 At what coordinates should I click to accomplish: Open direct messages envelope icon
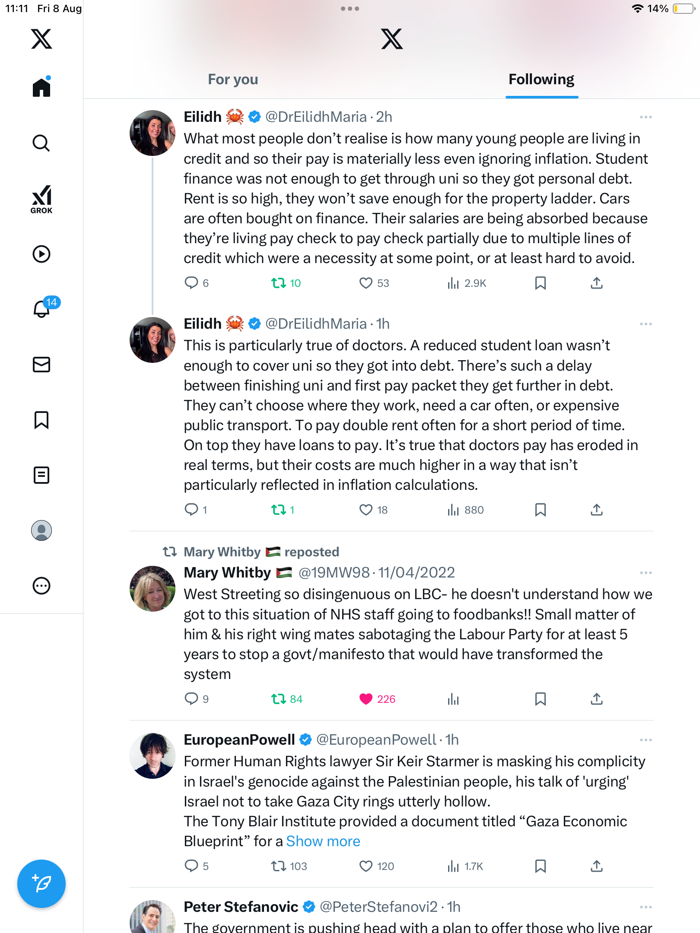pos(41,365)
